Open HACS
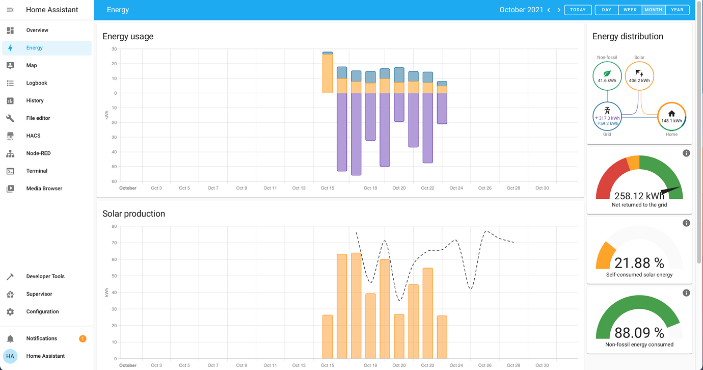The height and width of the screenshot is (370, 703). click(x=33, y=136)
